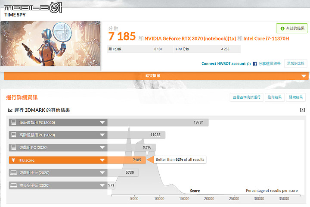Expand the 遊戲用 PC (2020) dropdown arrow

(102, 147)
